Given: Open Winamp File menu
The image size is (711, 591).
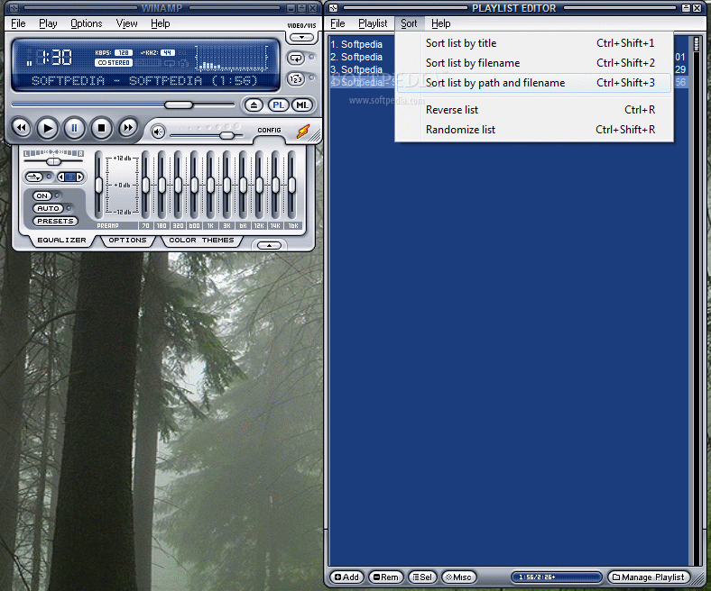Looking at the screenshot, I should coord(18,23).
